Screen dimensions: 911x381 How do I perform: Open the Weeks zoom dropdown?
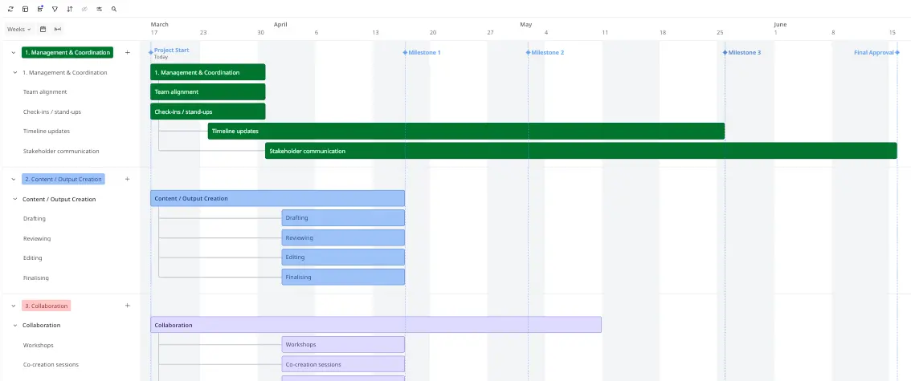(19, 29)
